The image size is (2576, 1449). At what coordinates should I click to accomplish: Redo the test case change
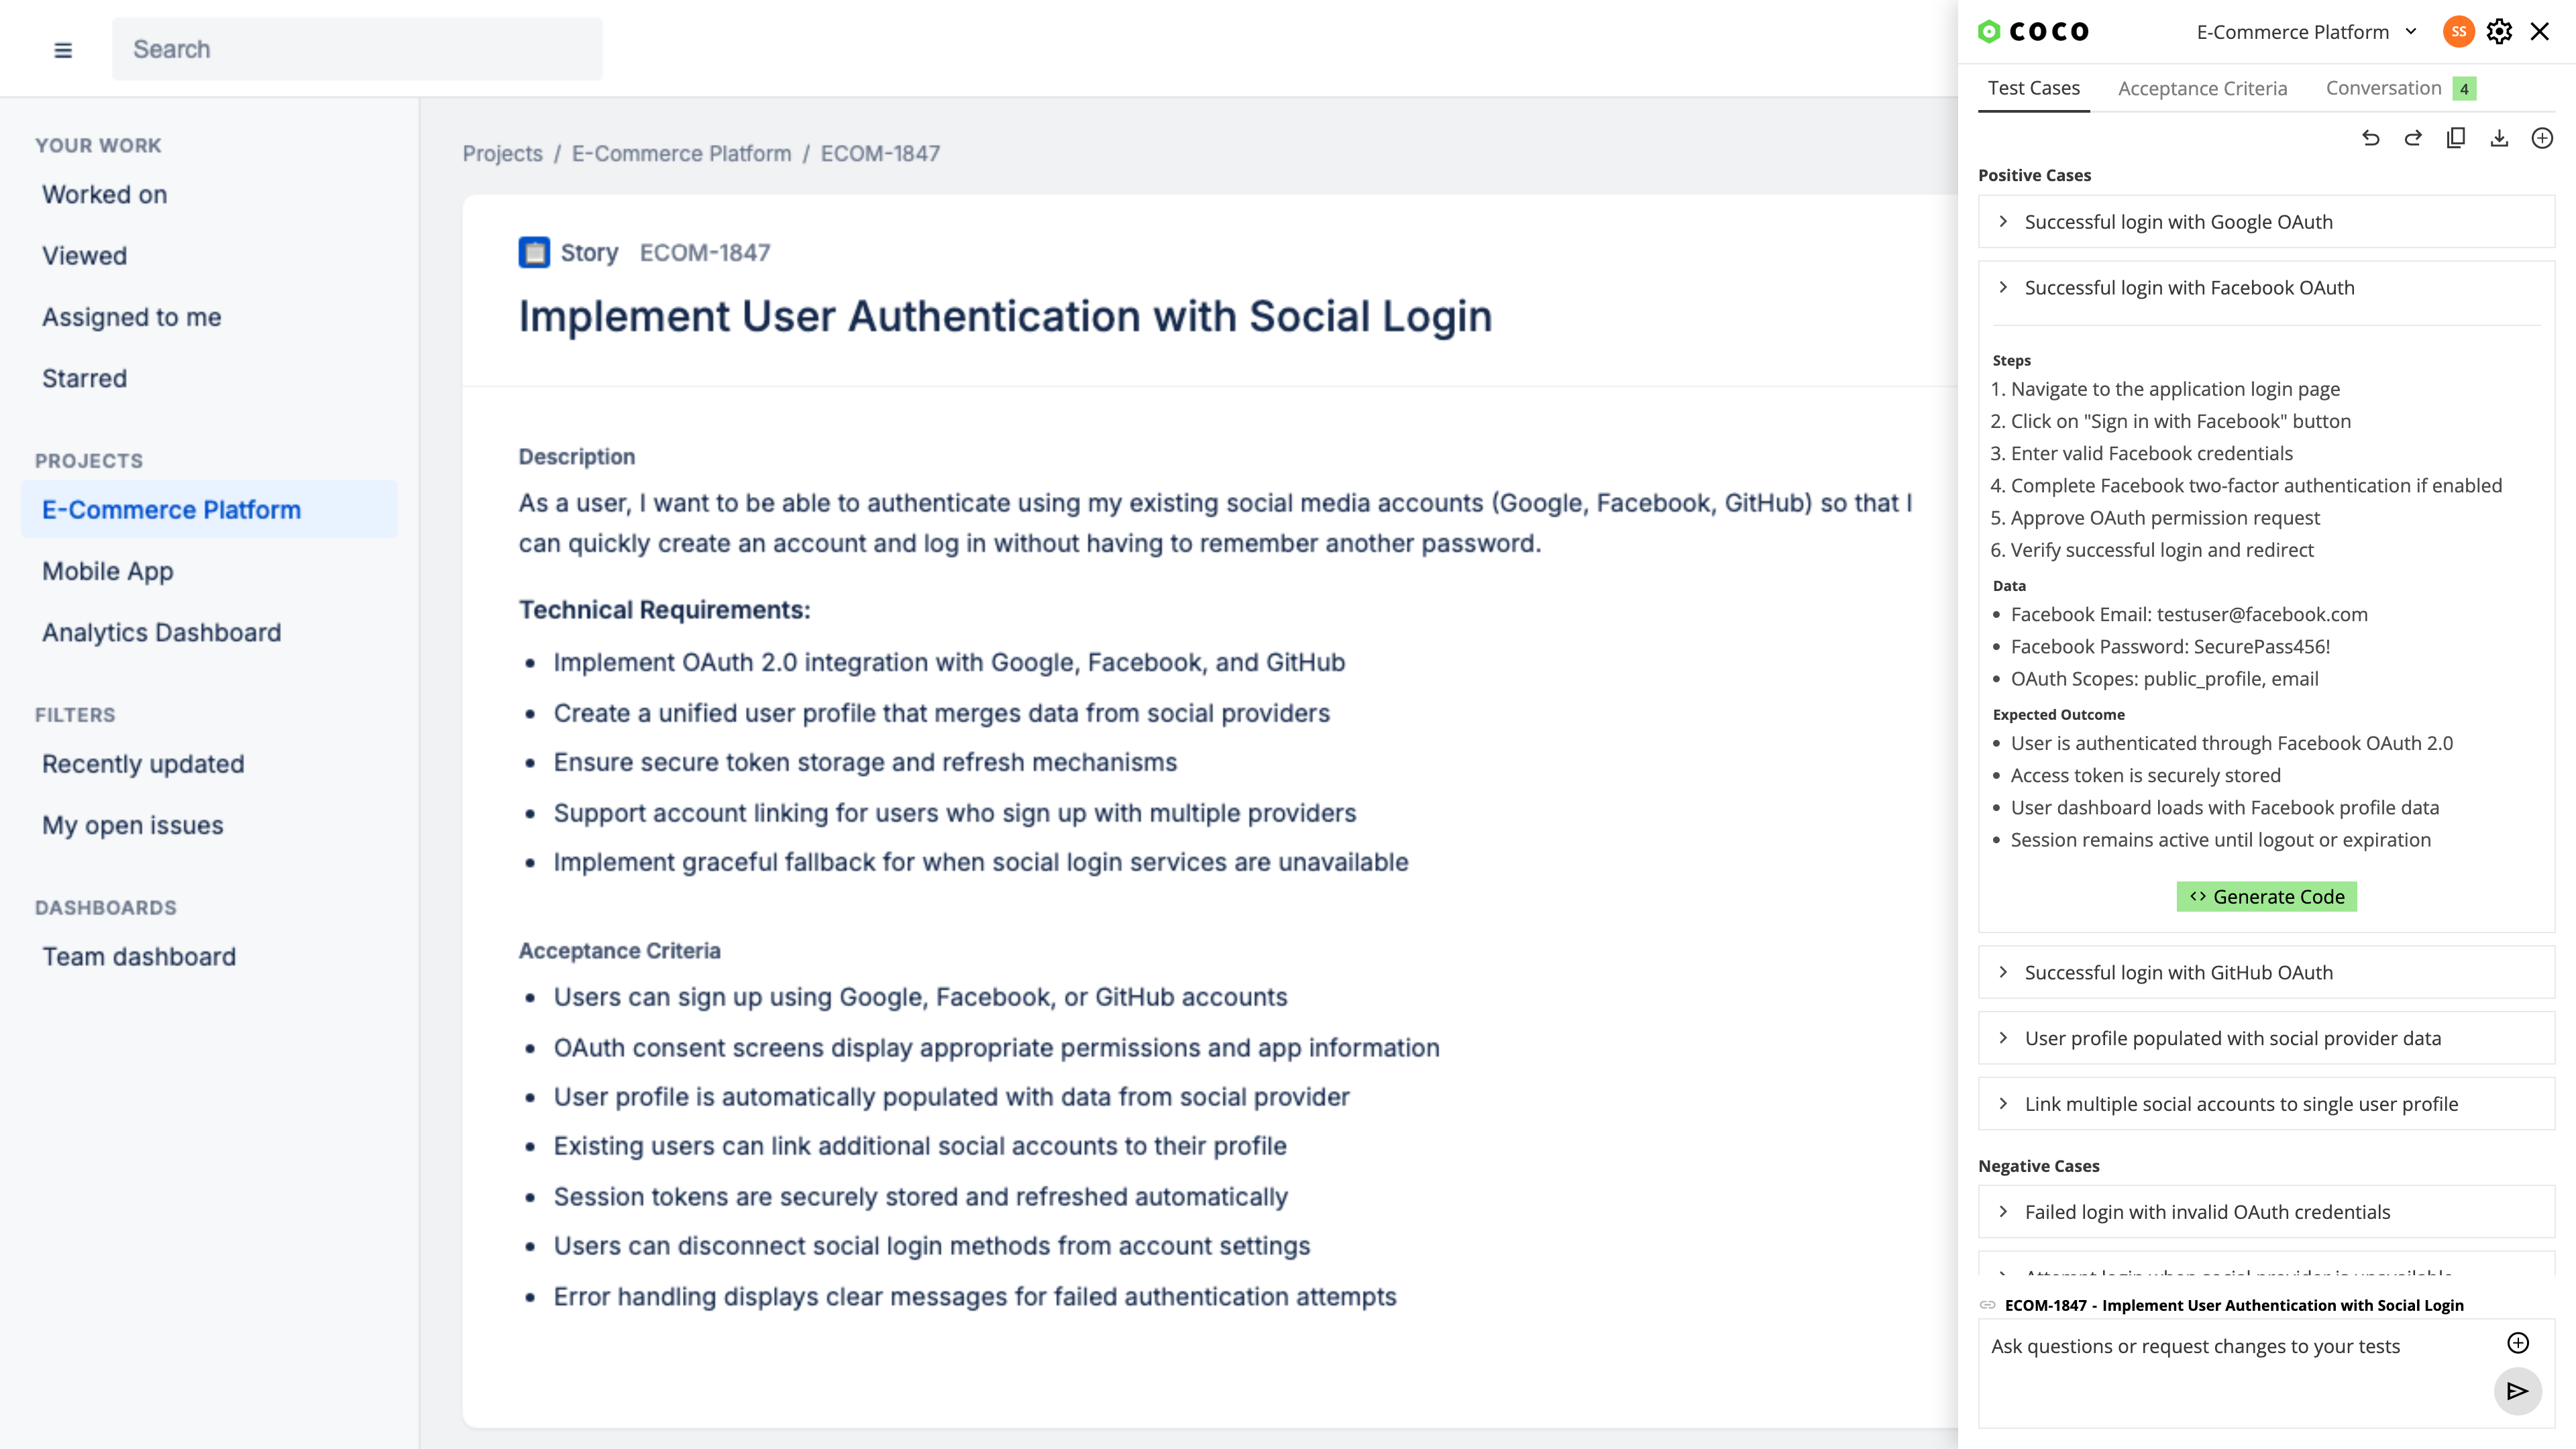pyautogui.click(x=2414, y=138)
